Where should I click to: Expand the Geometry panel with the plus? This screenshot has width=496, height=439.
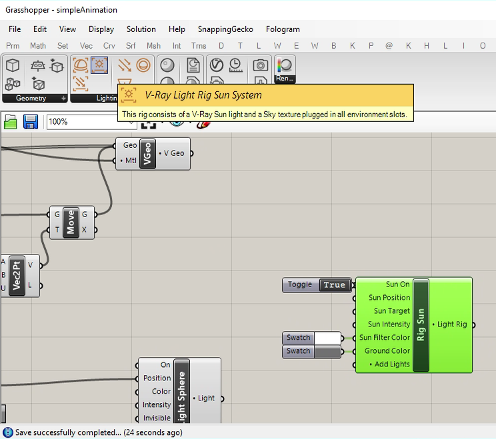63,99
